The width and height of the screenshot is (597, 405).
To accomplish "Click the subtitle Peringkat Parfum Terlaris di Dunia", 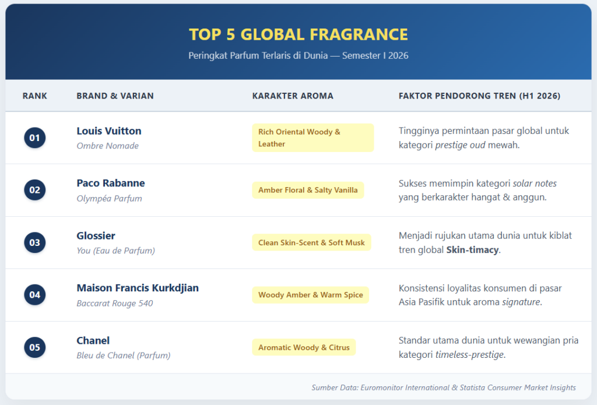I will 298,55.
